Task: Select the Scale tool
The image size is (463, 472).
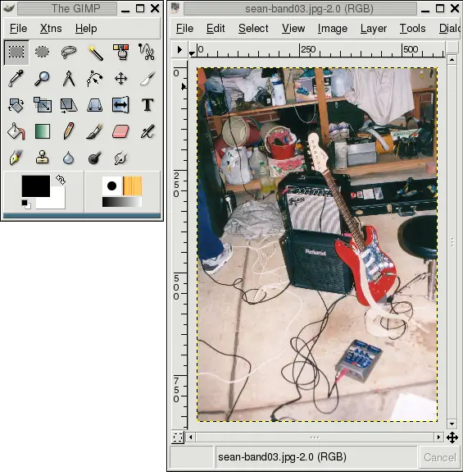Action: pos(43,105)
